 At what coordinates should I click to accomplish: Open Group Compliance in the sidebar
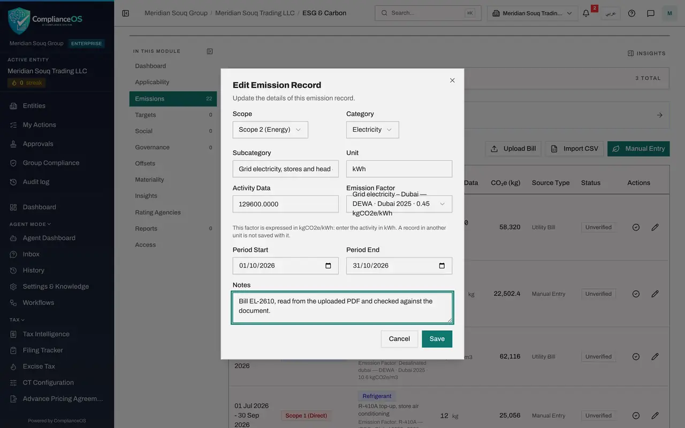[x=51, y=163]
